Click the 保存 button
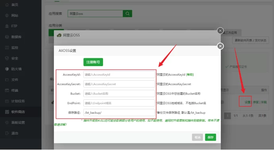This screenshot has width=274, height=150. click(211, 137)
